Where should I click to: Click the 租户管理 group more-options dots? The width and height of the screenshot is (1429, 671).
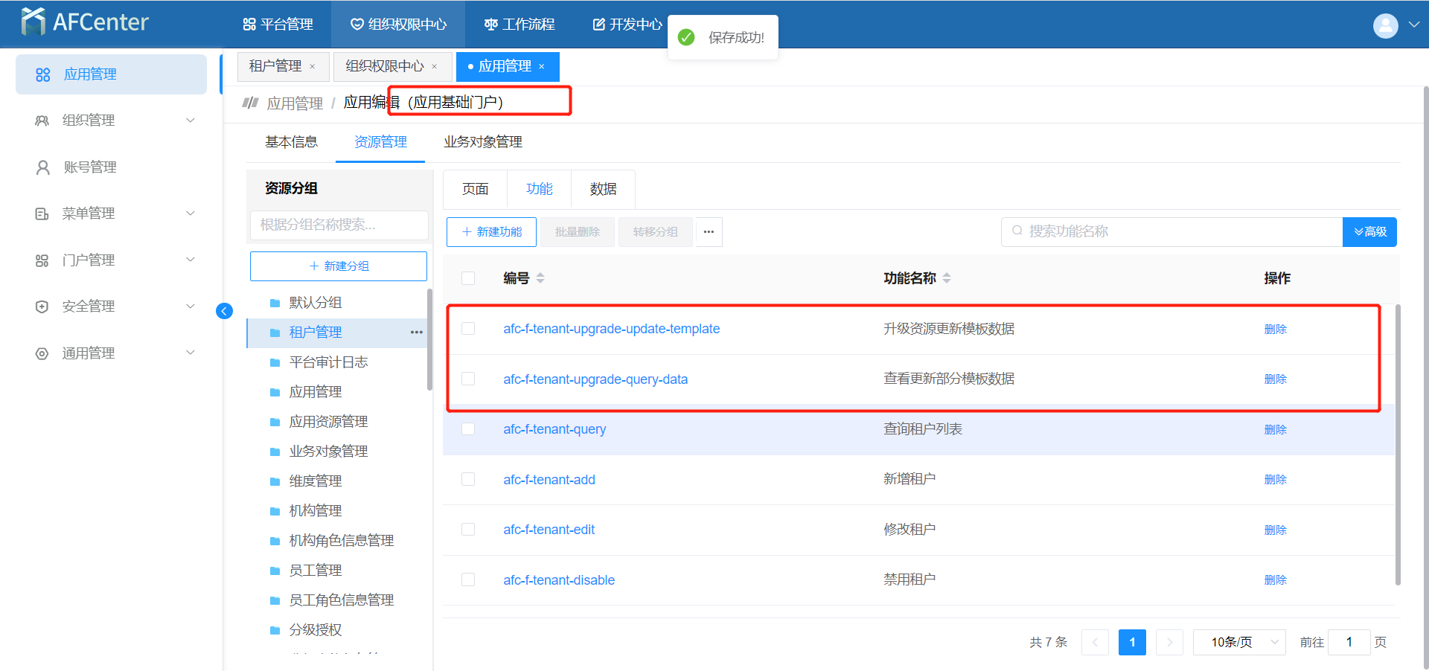pyautogui.click(x=416, y=333)
